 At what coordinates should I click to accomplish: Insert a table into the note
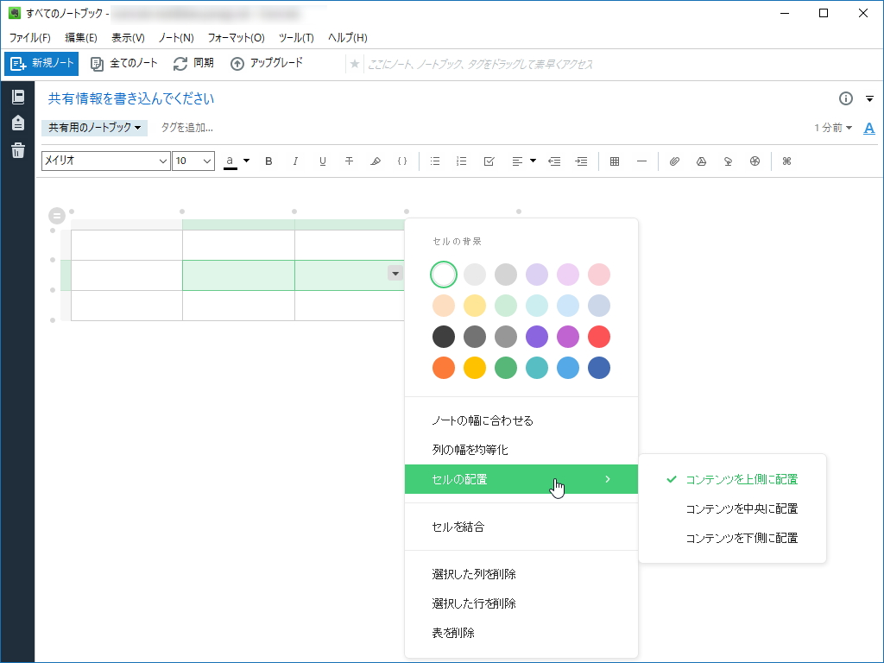[614, 161]
